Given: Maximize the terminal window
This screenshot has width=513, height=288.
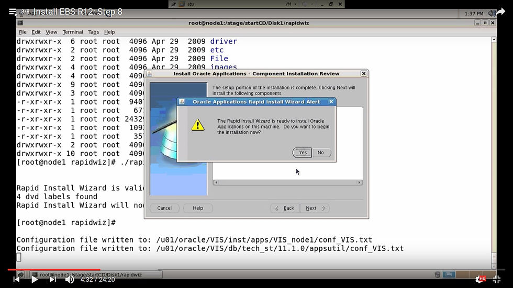Looking at the screenshot, I should click(x=485, y=23).
